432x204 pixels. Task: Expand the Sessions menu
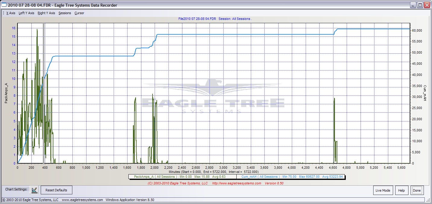tap(65, 13)
